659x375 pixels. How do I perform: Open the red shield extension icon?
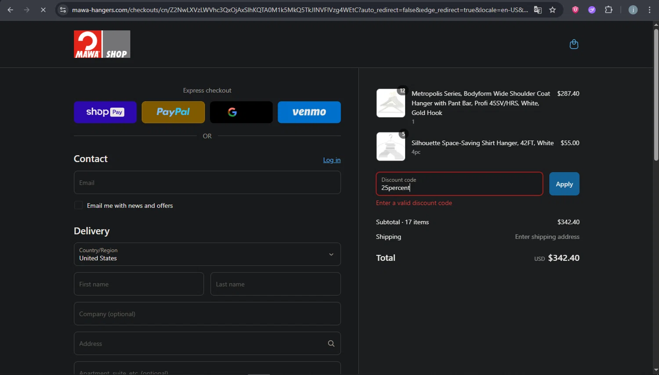(x=575, y=10)
